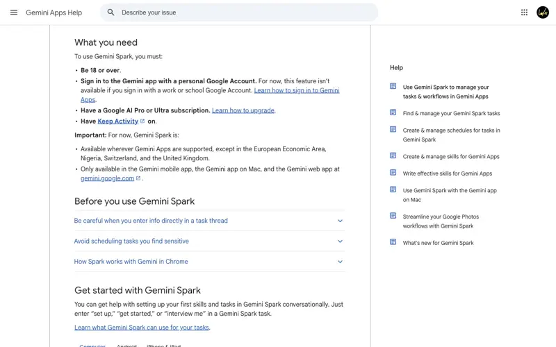Open the gemini.google.com link

pyautogui.click(x=107, y=178)
